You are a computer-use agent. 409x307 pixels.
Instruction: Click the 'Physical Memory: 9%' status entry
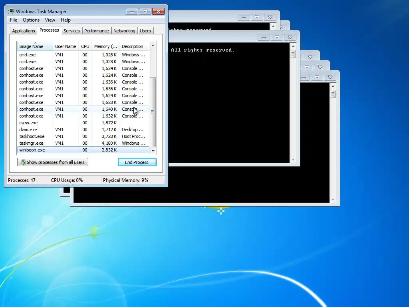125,180
